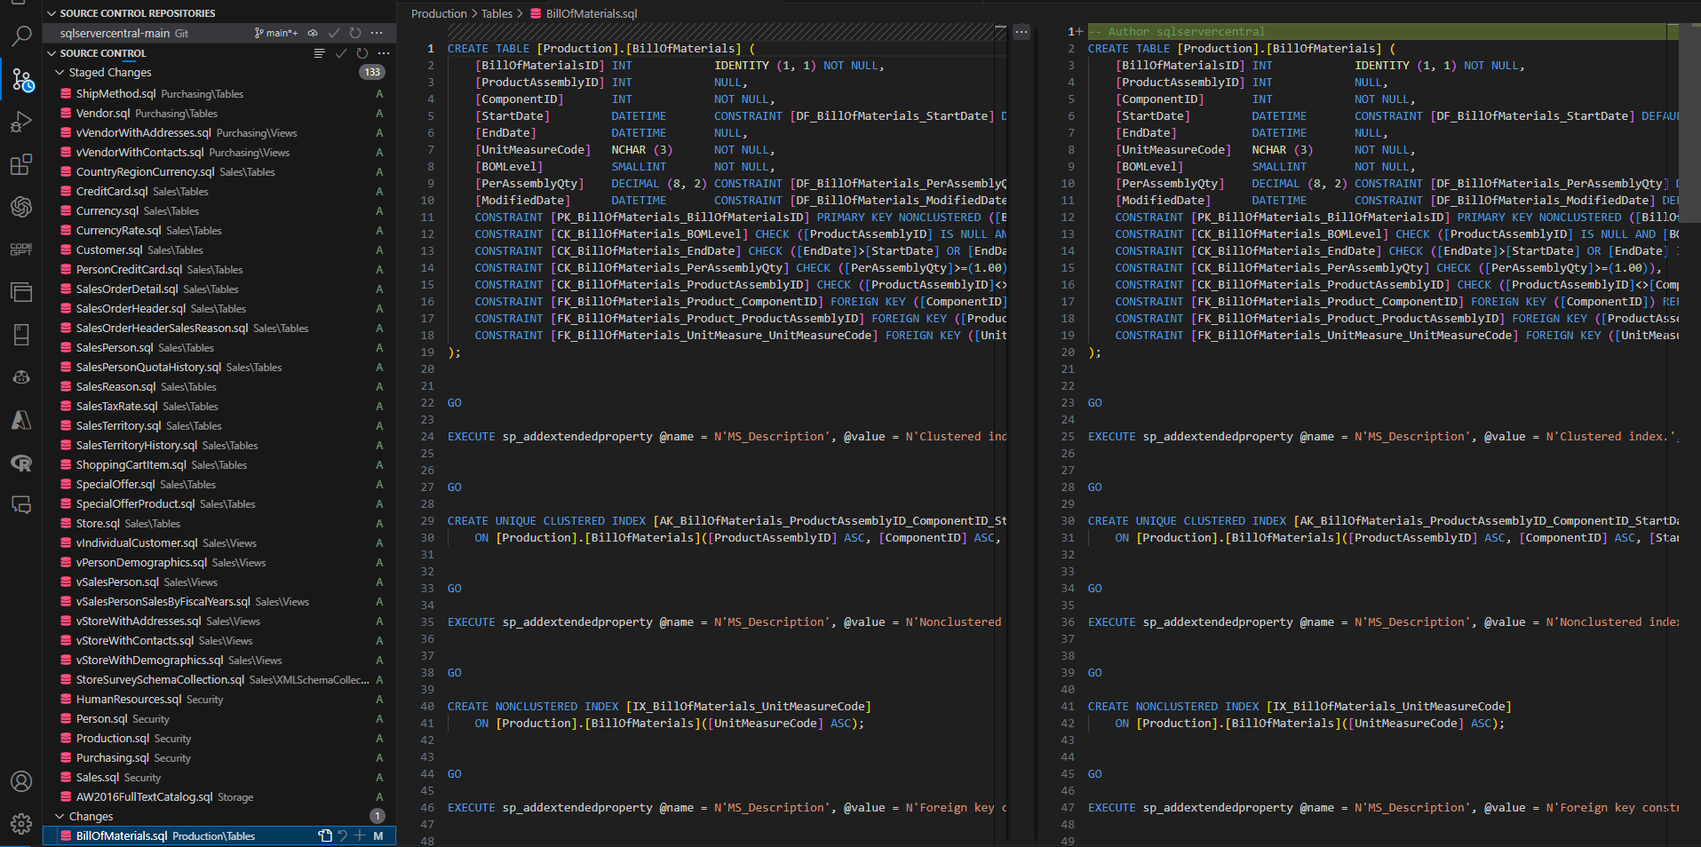Collapse the Staged Changes group
This screenshot has width=1701, height=847.
click(x=60, y=73)
